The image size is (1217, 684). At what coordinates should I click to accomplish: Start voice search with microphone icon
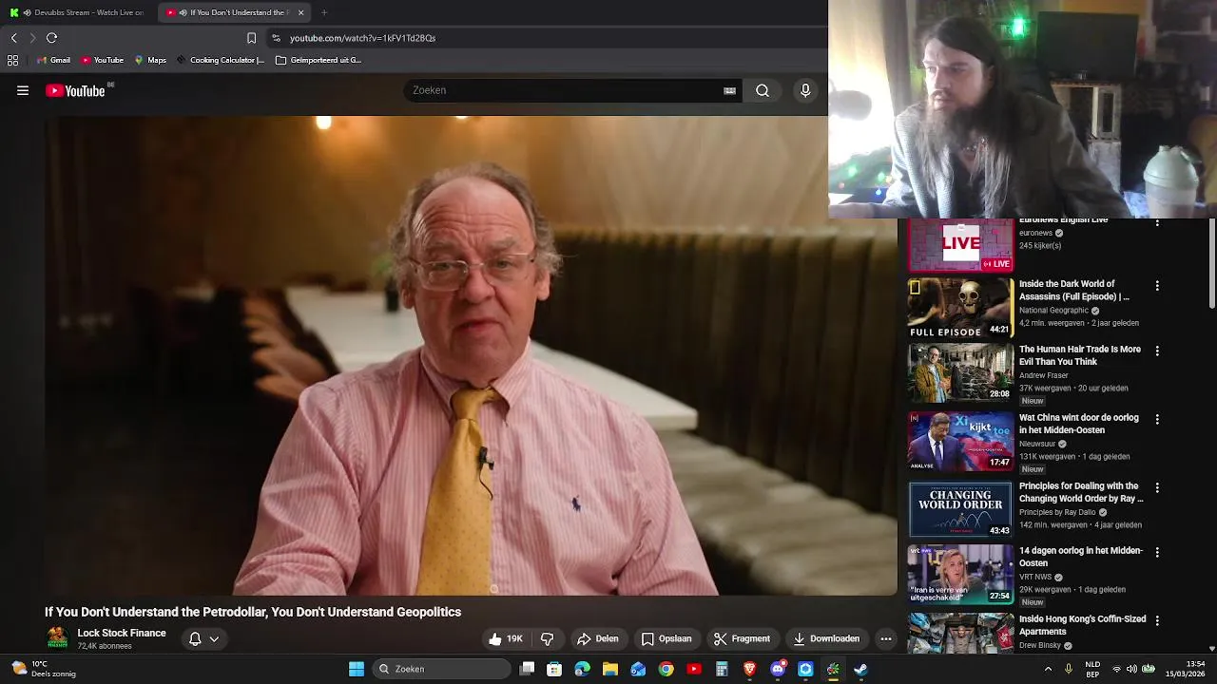(805, 91)
